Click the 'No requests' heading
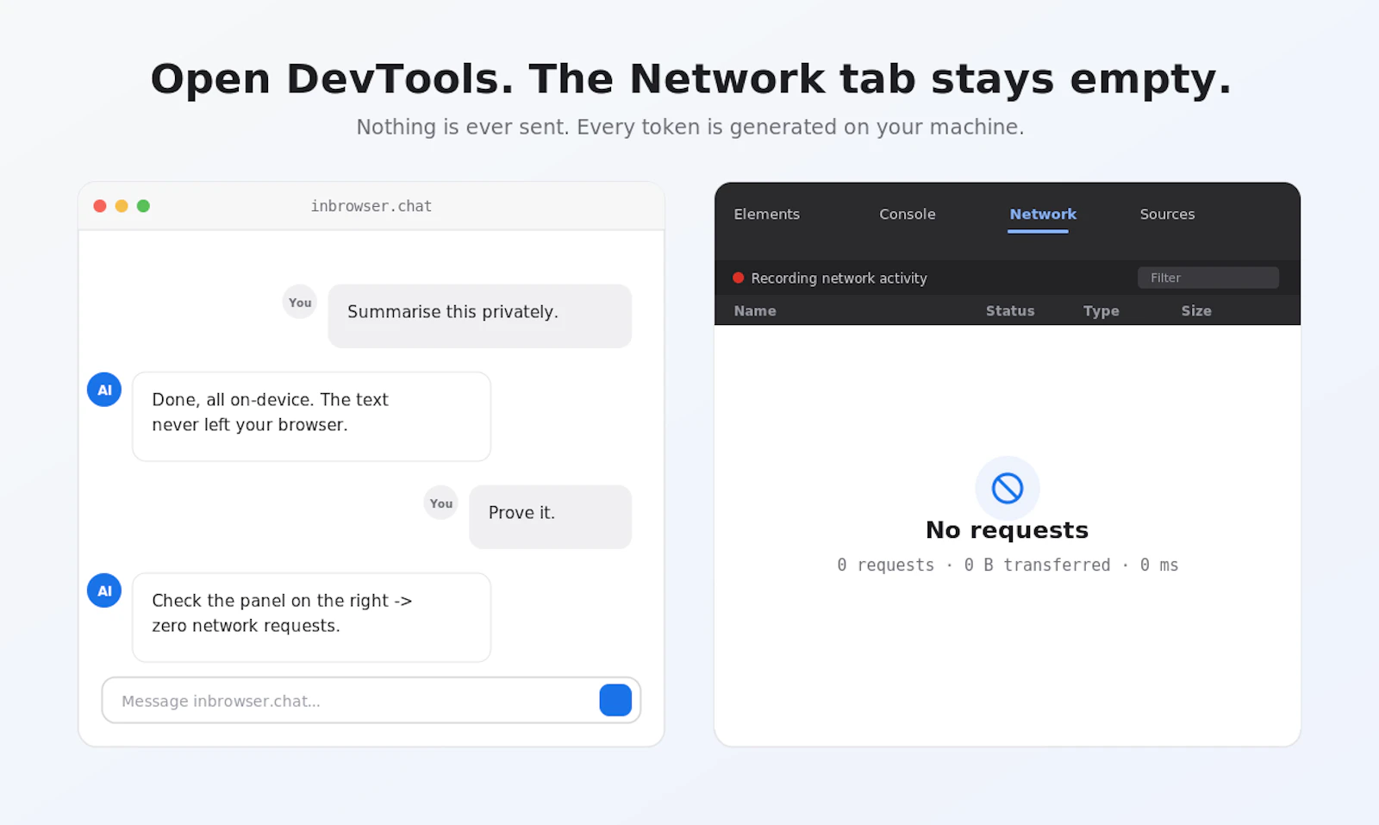 [x=1008, y=529]
